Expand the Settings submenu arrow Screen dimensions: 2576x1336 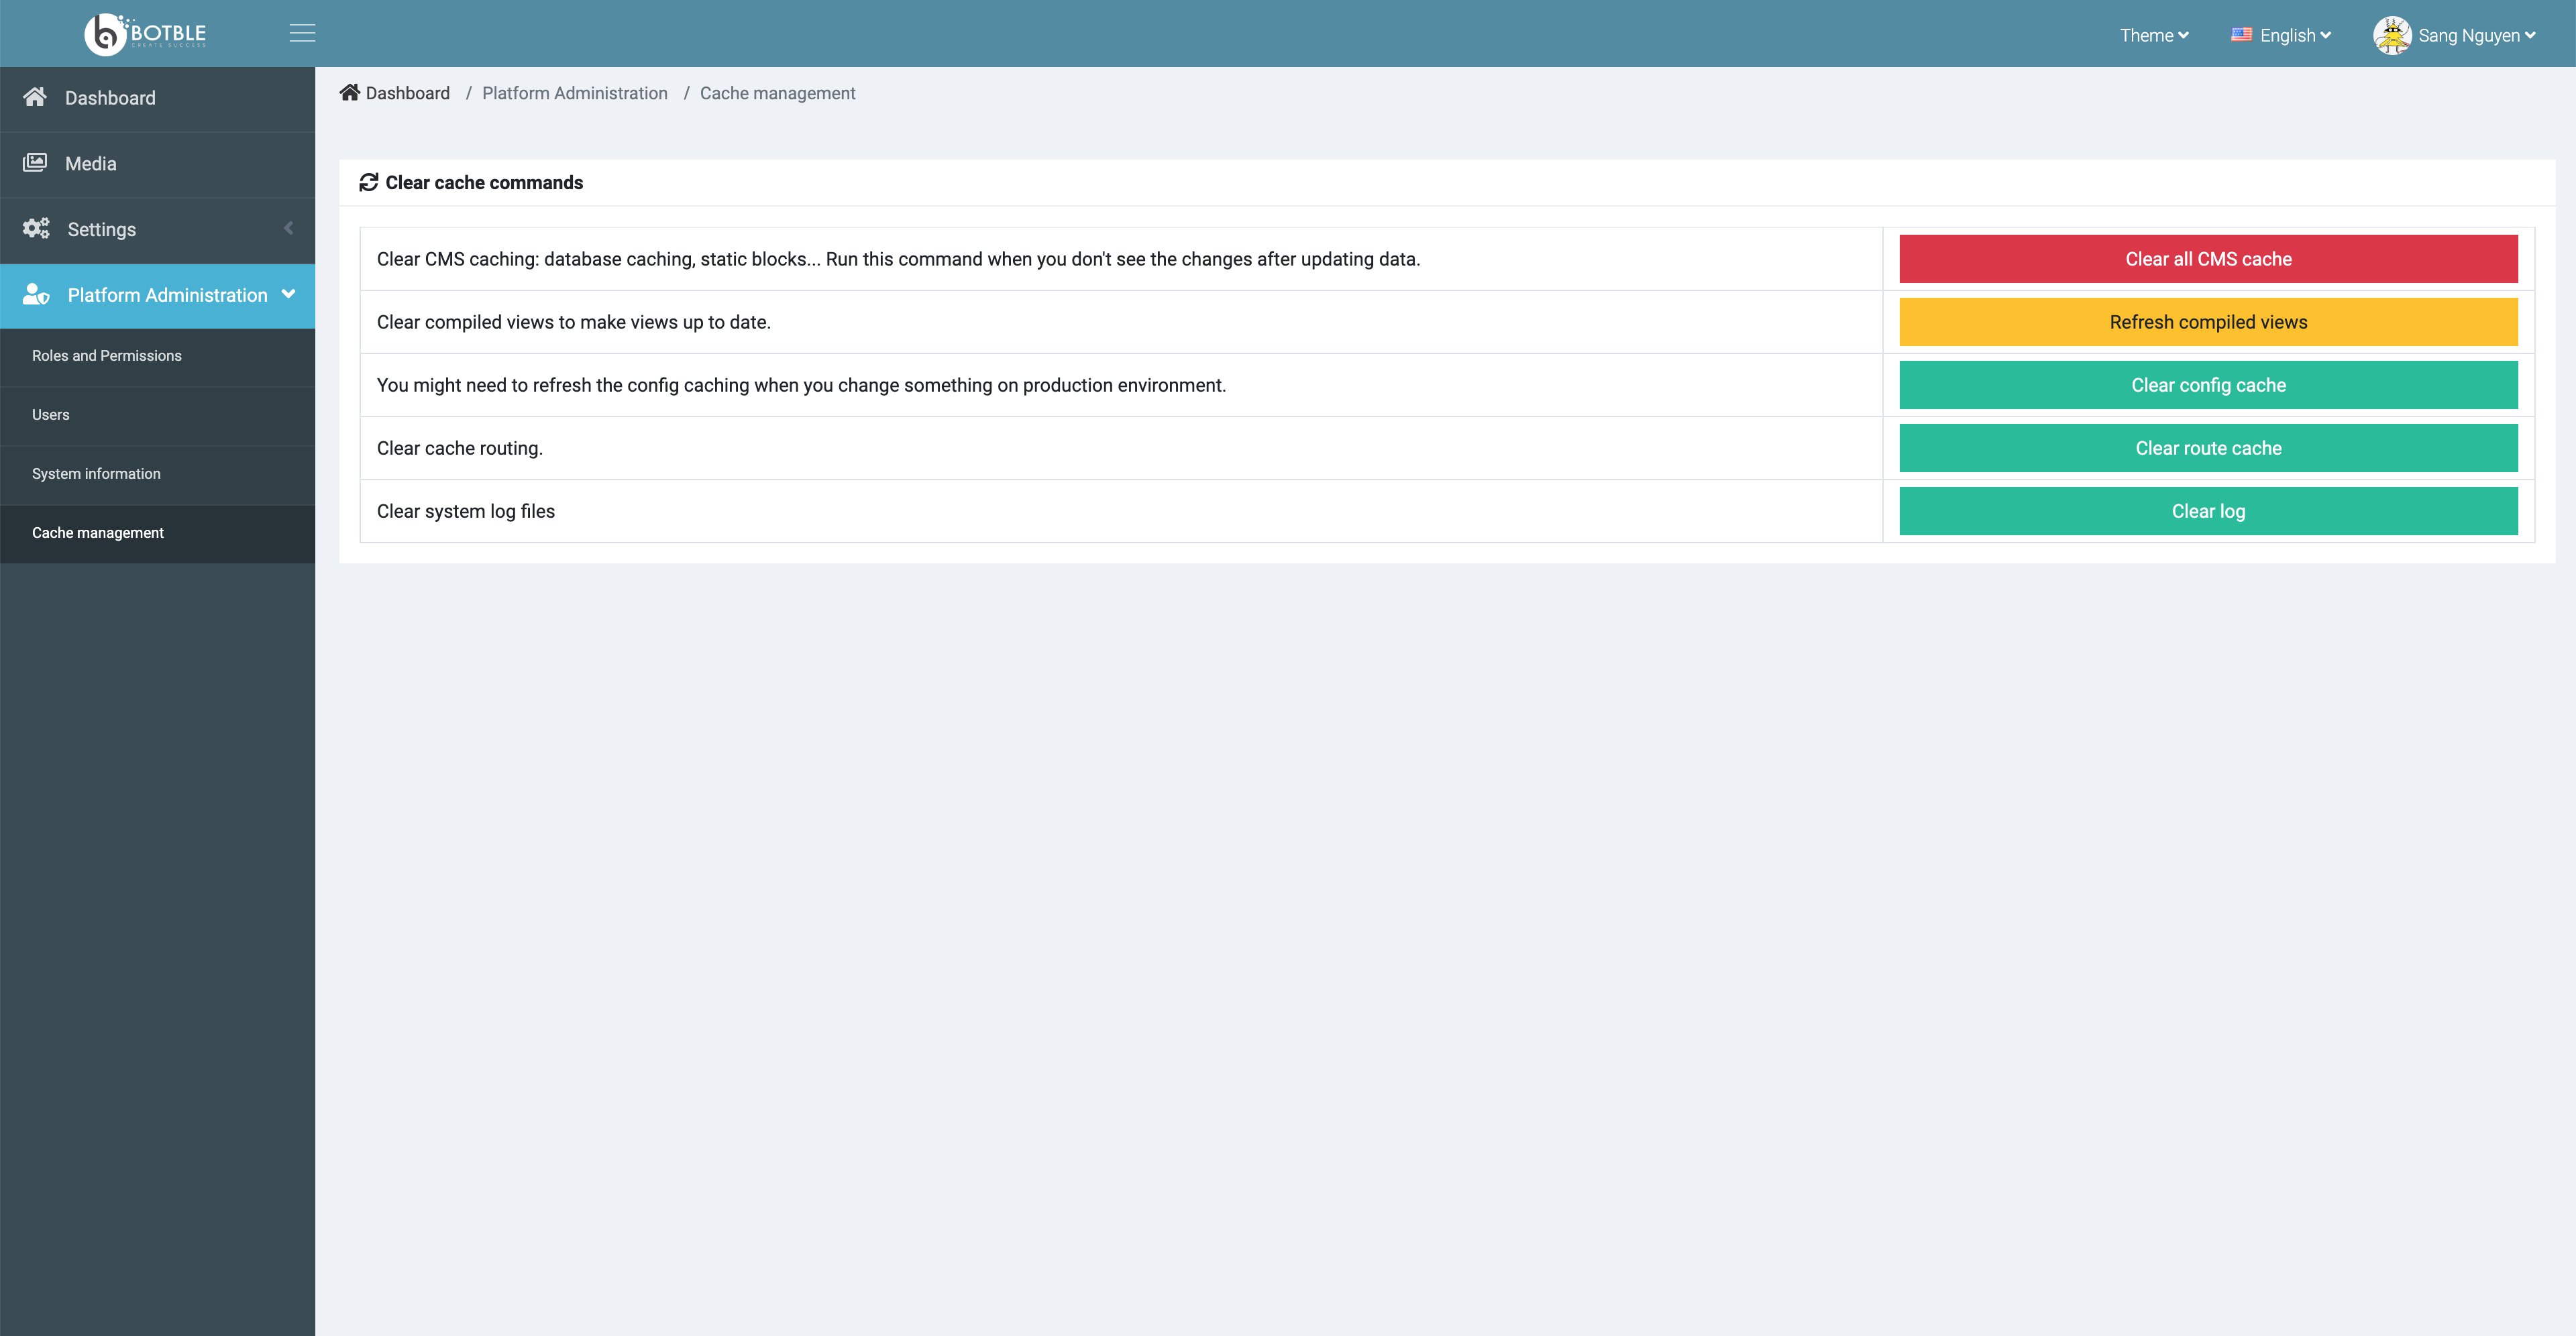click(x=289, y=228)
